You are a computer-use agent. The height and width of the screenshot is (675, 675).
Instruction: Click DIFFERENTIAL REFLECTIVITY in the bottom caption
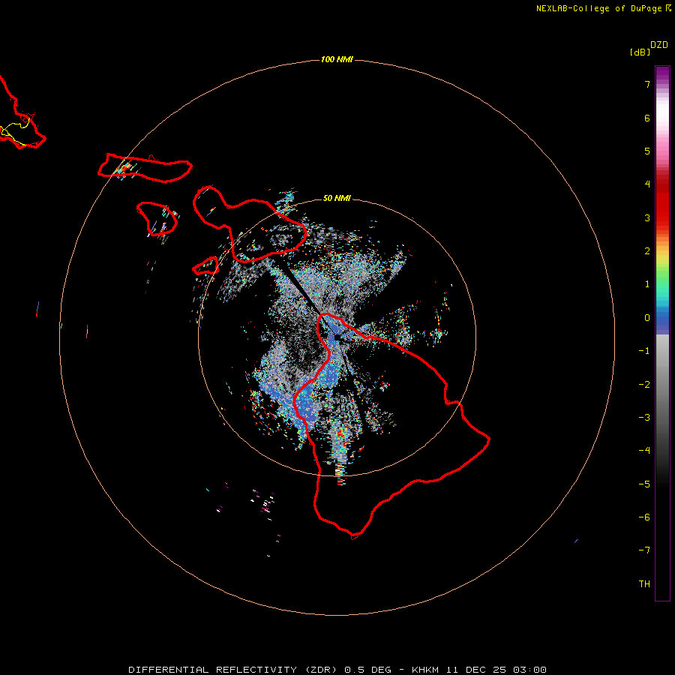coord(213,670)
